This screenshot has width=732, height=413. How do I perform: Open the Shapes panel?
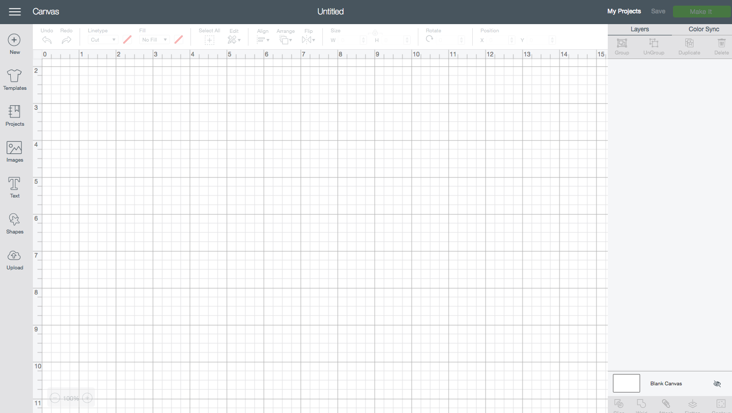[15, 224]
